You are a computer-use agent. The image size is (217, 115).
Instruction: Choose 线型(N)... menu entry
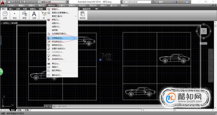tap(62, 23)
